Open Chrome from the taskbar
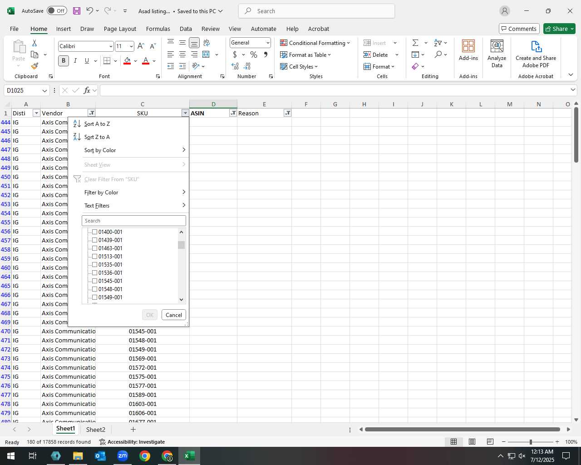Screen dimensions: 581x465 [x=145, y=456]
